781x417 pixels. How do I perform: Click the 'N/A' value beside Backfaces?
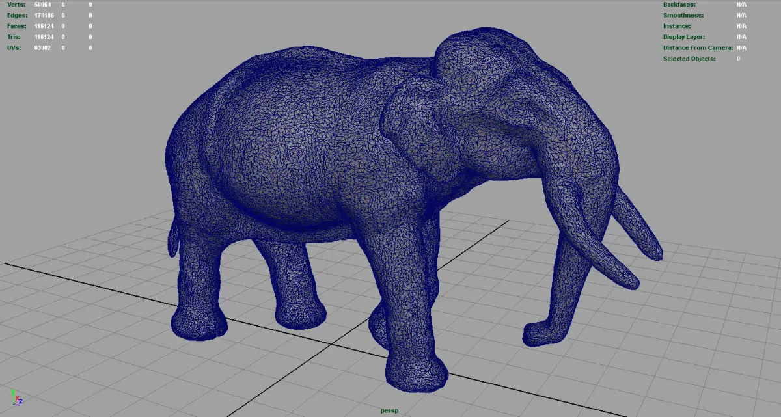tap(741, 5)
